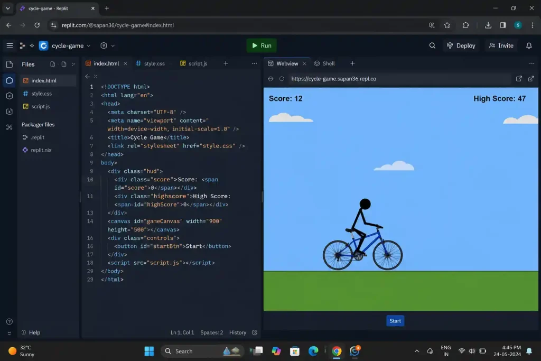This screenshot has height=361, width=541.
Task: Open a new Chrome tab
Action: (107, 8)
